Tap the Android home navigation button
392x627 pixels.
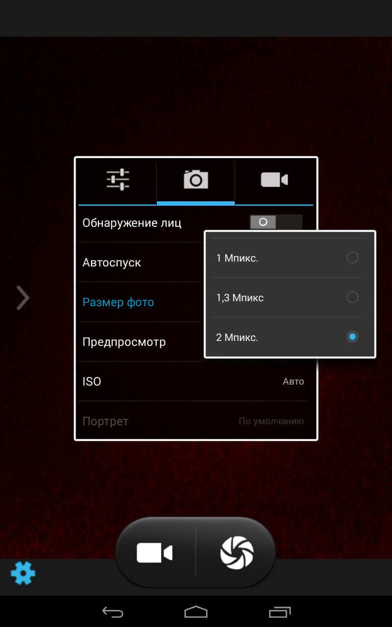196,612
